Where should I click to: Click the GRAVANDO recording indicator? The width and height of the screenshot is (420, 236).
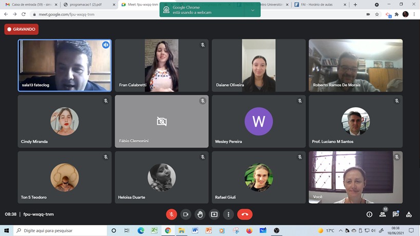(22, 29)
